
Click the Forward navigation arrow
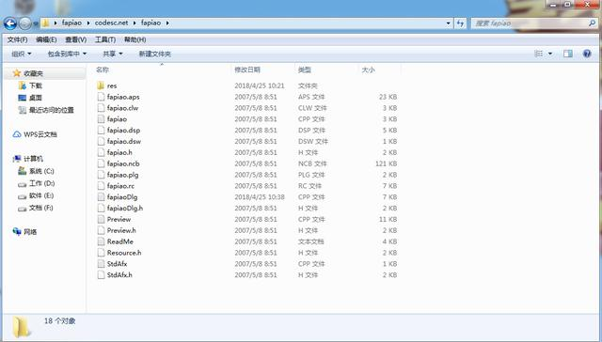pyautogui.click(x=25, y=23)
